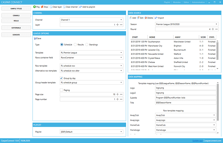Click the Subtitle mapping input field
The height and width of the screenshot is (143, 223).
point(186,98)
